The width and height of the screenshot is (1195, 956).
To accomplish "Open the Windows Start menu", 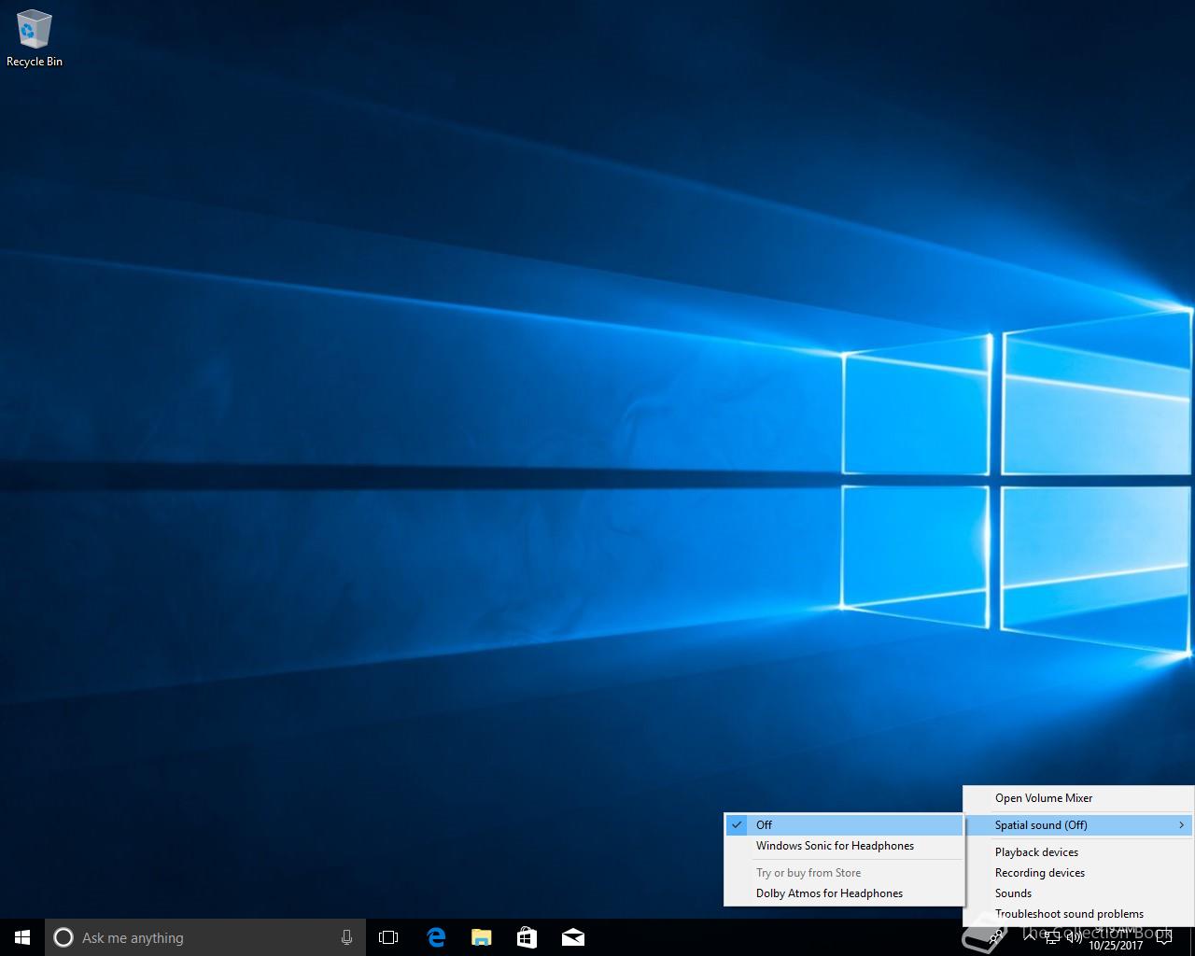I will click(22, 937).
